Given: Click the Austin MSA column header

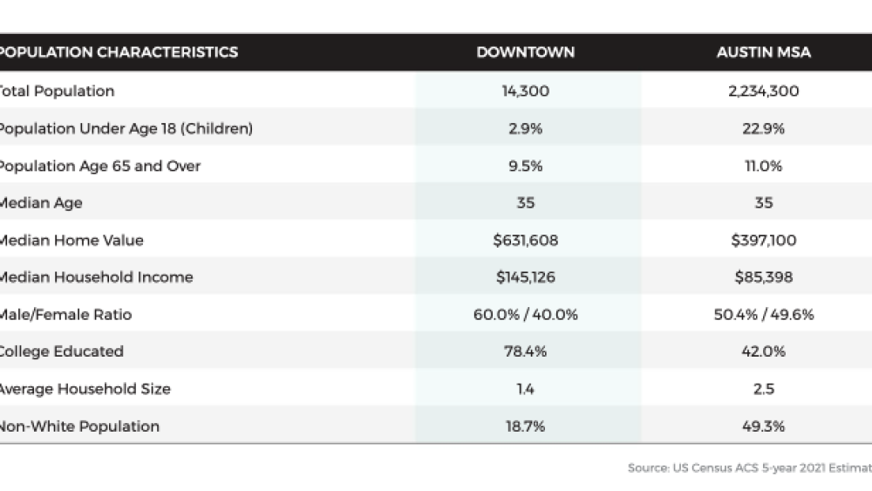Looking at the screenshot, I should (x=763, y=52).
